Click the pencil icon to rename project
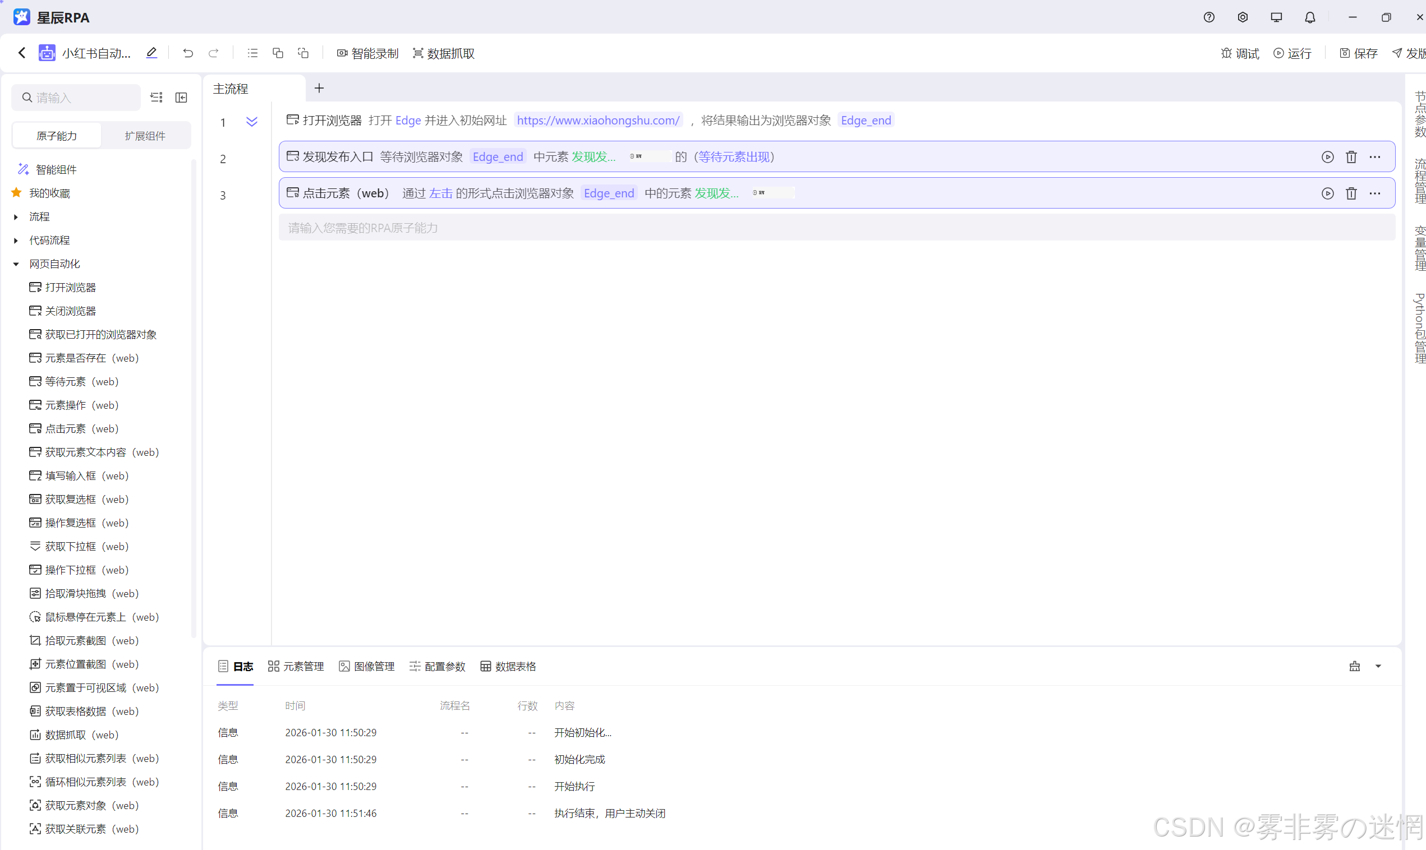This screenshot has width=1426, height=850. [151, 53]
